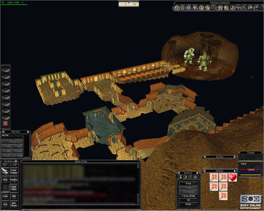Image resolution: width=264 pixels, height=211 pixels.
Task: Click the empty hot button slot 5
Action: pos(5,188)
